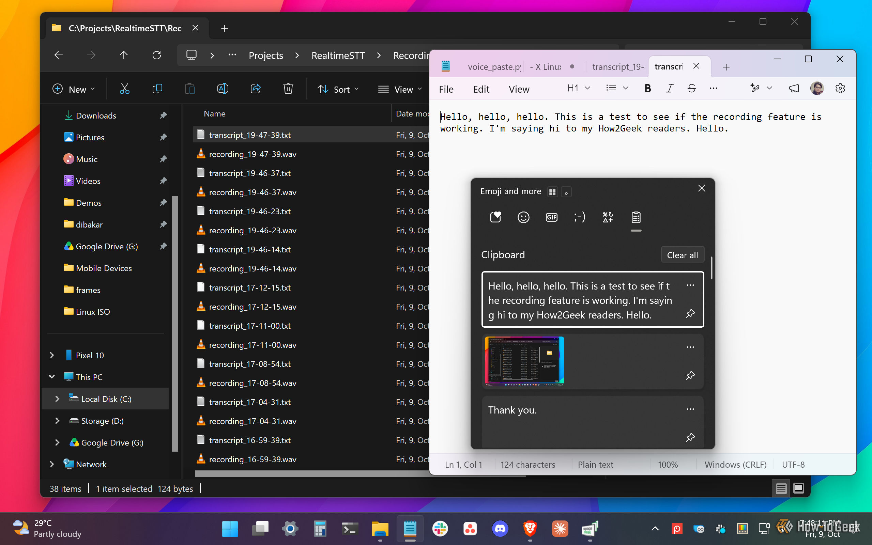Toggle Bold formatting in Notepad
The height and width of the screenshot is (545, 872).
tap(647, 88)
